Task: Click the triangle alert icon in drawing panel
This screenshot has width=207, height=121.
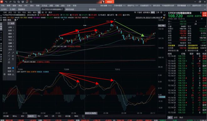Action: (9, 62)
